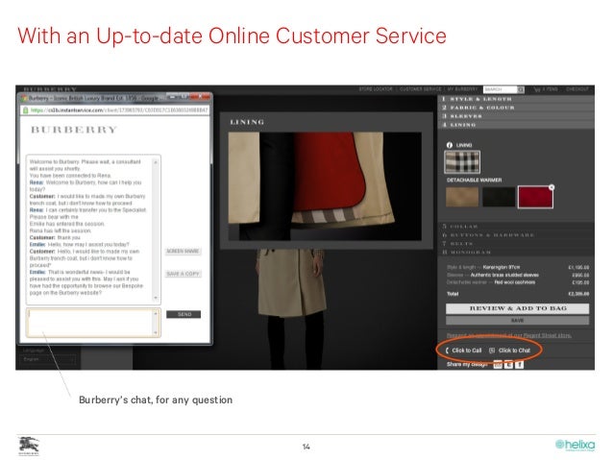613x460 pixels.
Task: Collapse step 4 Lining section
Action: 516,125
